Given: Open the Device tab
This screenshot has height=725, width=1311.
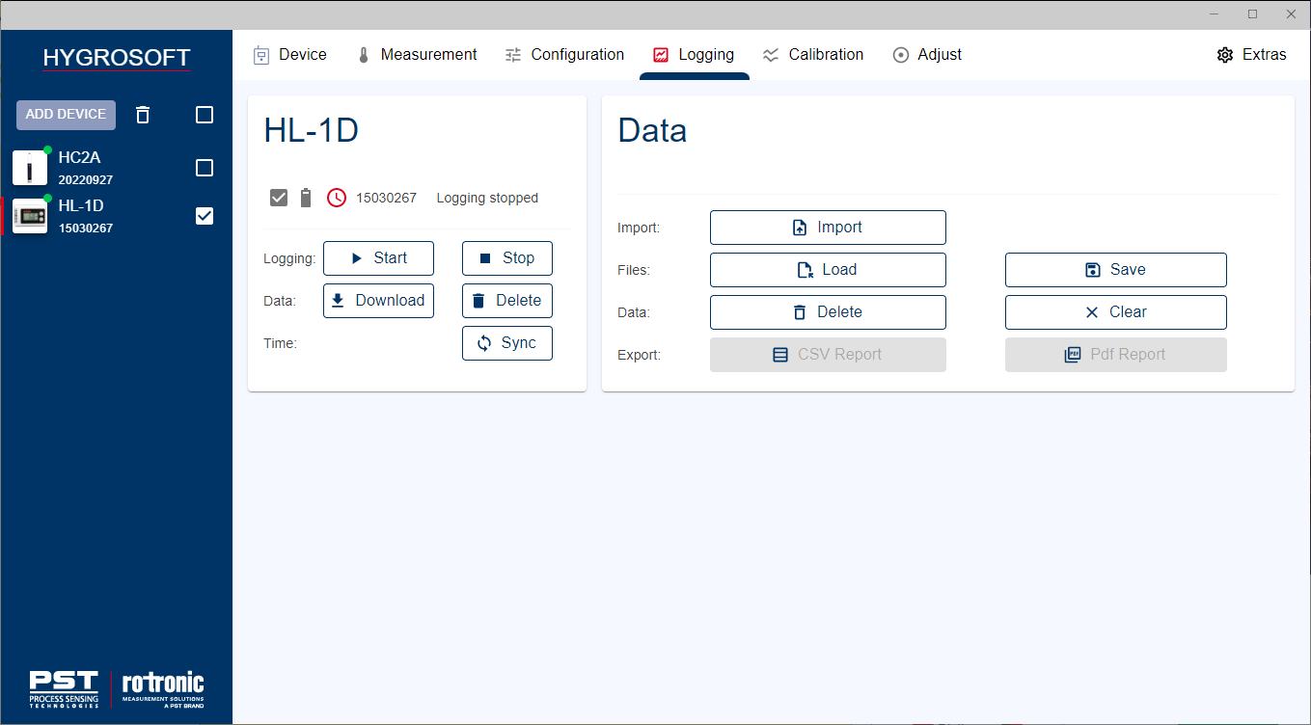Looking at the screenshot, I should click(290, 55).
